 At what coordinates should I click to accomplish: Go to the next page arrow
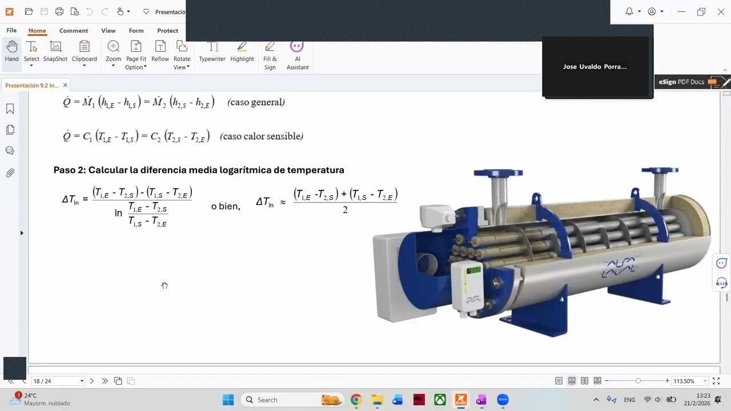click(x=91, y=381)
